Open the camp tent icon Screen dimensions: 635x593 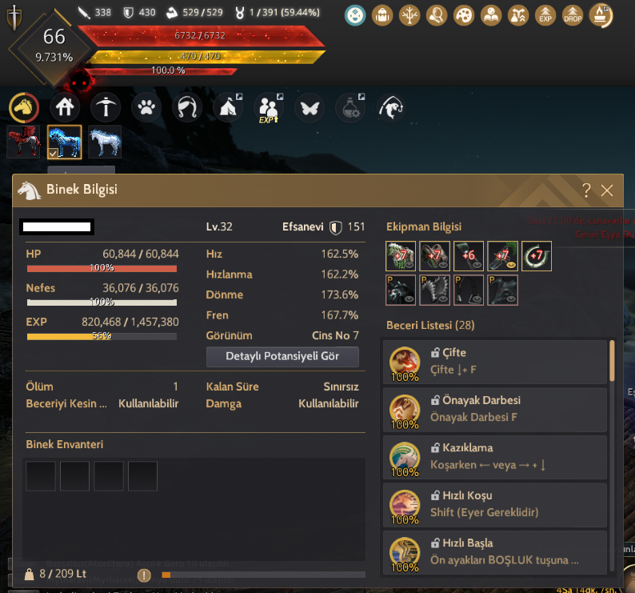click(x=228, y=108)
